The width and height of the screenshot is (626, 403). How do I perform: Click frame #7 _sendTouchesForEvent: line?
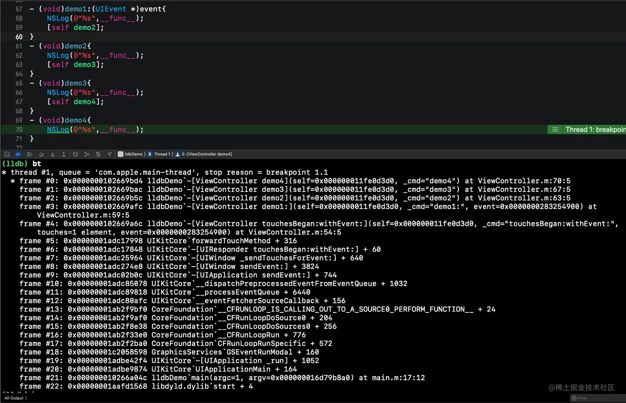pos(191,258)
